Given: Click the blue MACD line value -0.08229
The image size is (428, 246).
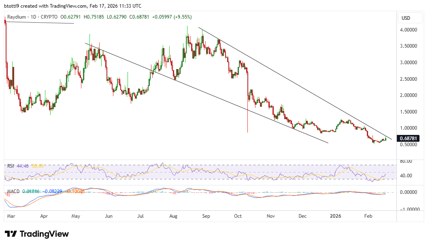Looking at the screenshot, I should pyautogui.click(x=53, y=191).
